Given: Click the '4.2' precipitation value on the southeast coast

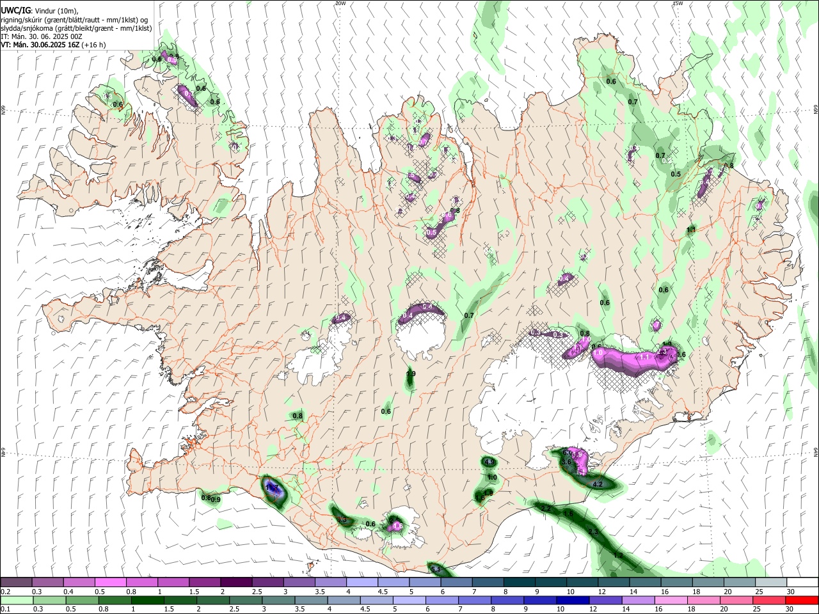Looking at the screenshot, I should [x=598, y=485].
